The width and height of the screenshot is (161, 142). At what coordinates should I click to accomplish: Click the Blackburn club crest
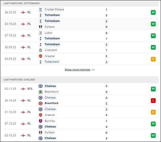click(41, 92)
